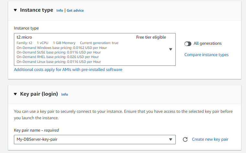246x153 pixels.
Task: Click the All generations toggle label
Action: (207, 43)
